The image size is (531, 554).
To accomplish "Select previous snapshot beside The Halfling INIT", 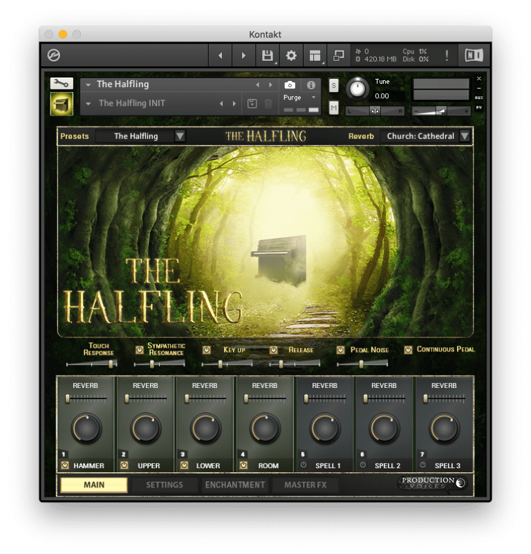I will pos(221,104).
